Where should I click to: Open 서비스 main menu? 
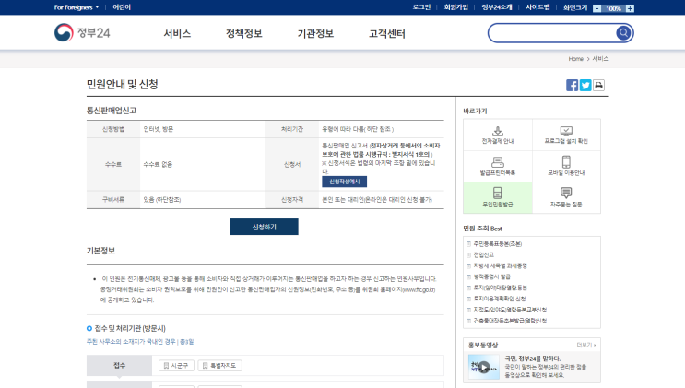point(177,34)
